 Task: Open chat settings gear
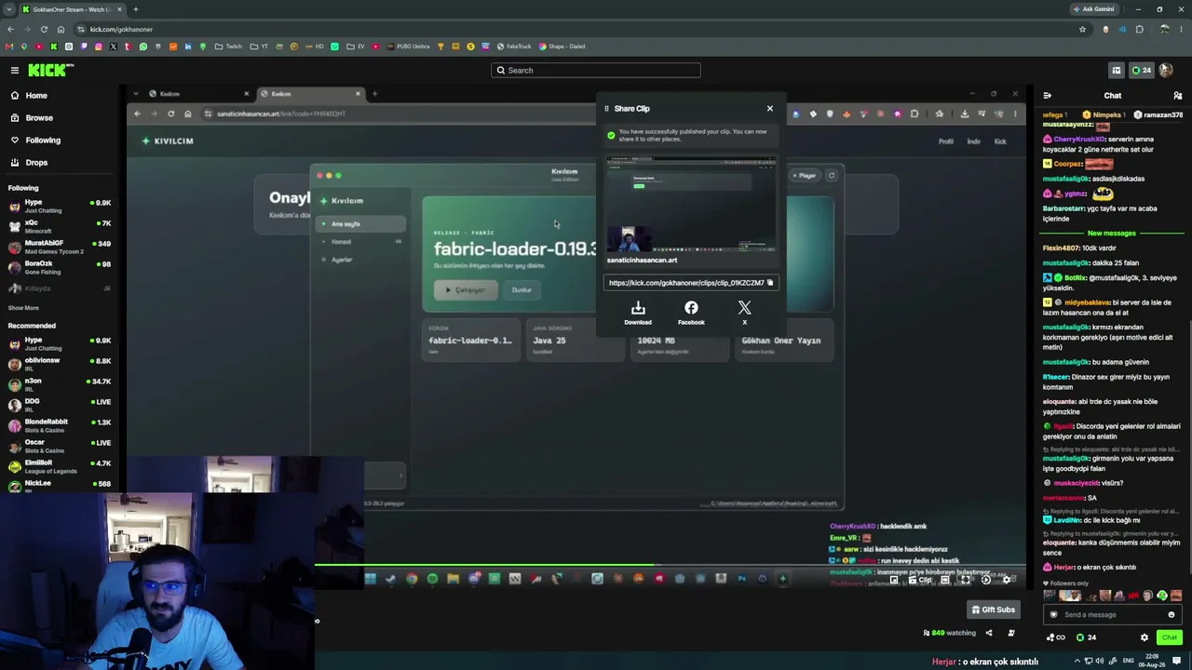[x=1145, y=637]
